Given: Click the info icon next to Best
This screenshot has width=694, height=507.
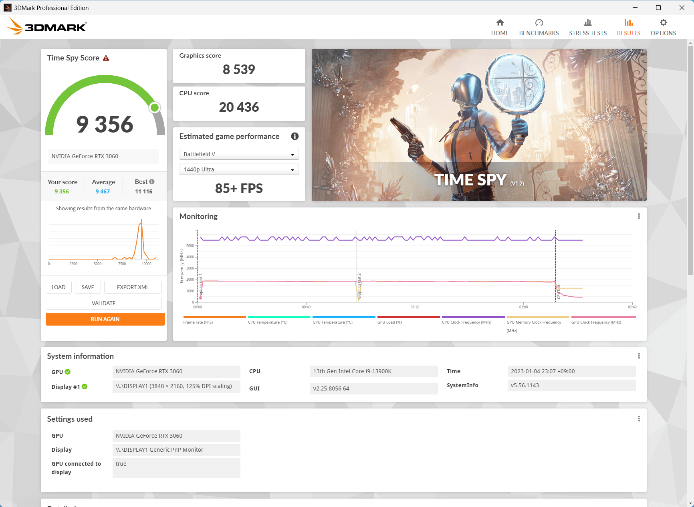Looking at the screenshot, I should click(152, 181).
